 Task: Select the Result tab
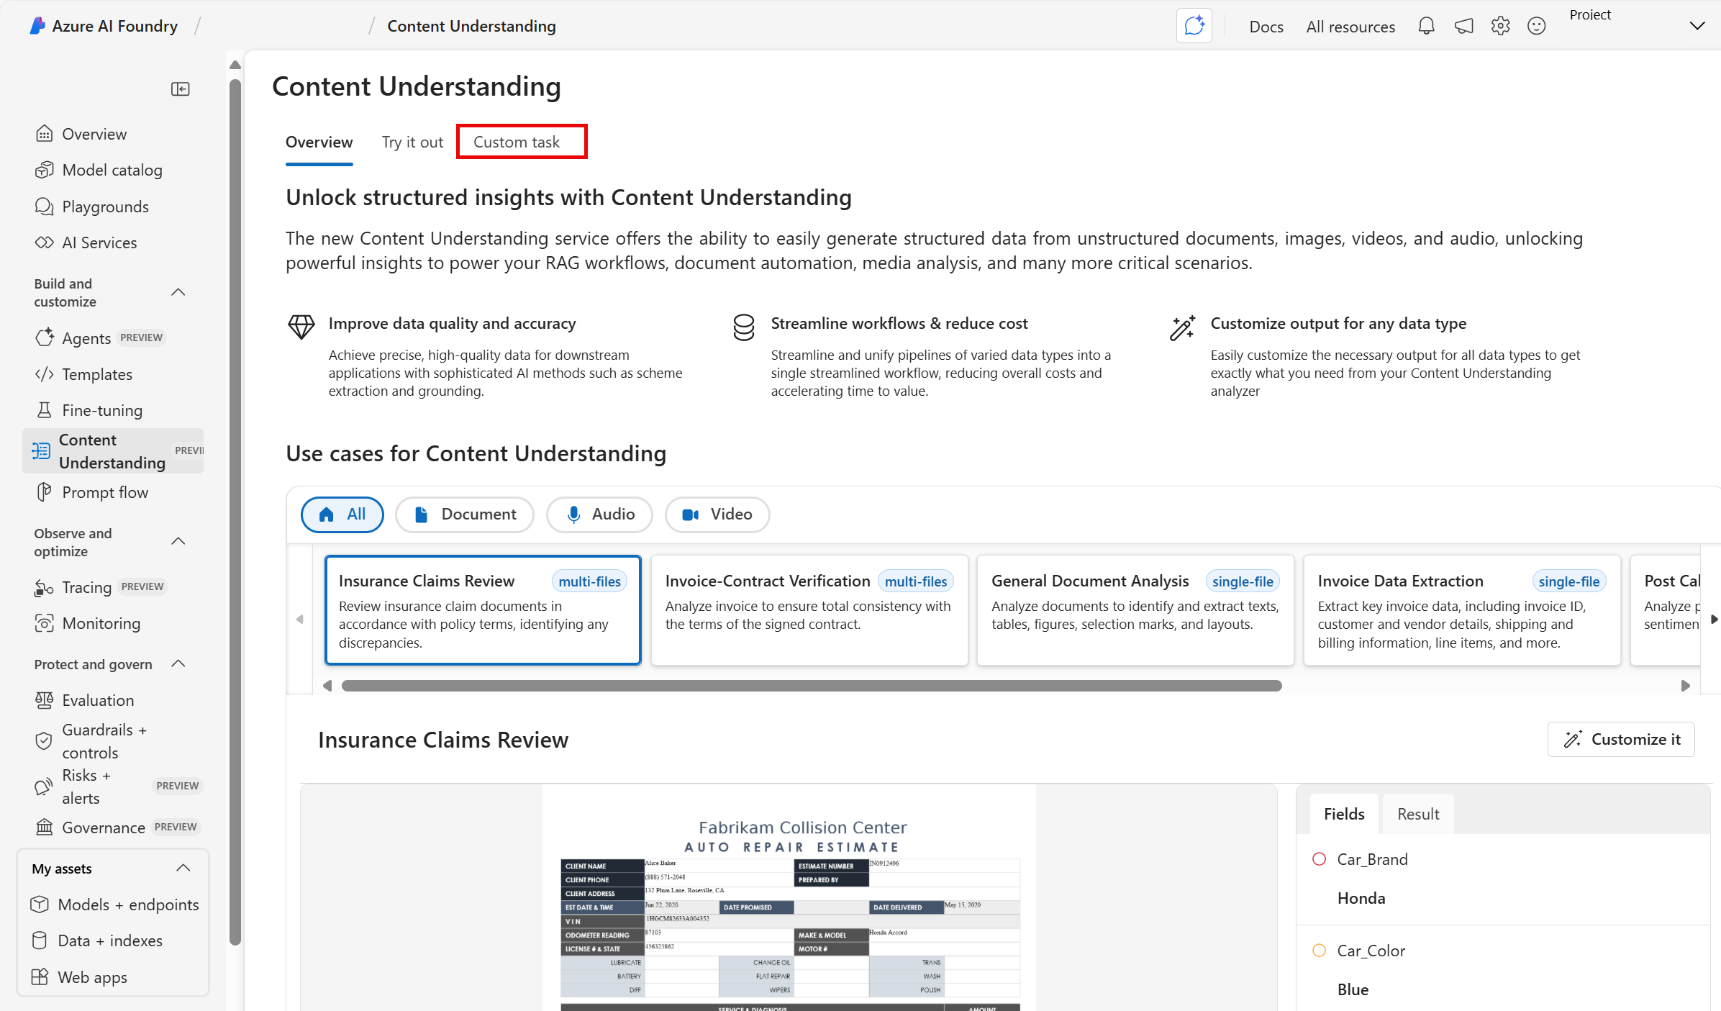(x=1418, y=814)
